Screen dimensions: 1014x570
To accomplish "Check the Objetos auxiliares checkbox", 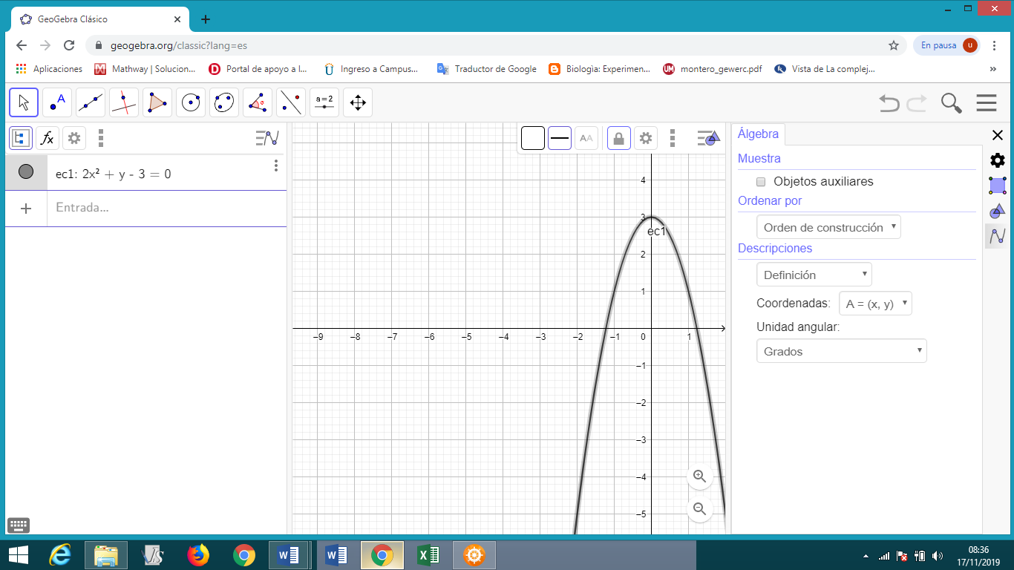I will [761, 181].
